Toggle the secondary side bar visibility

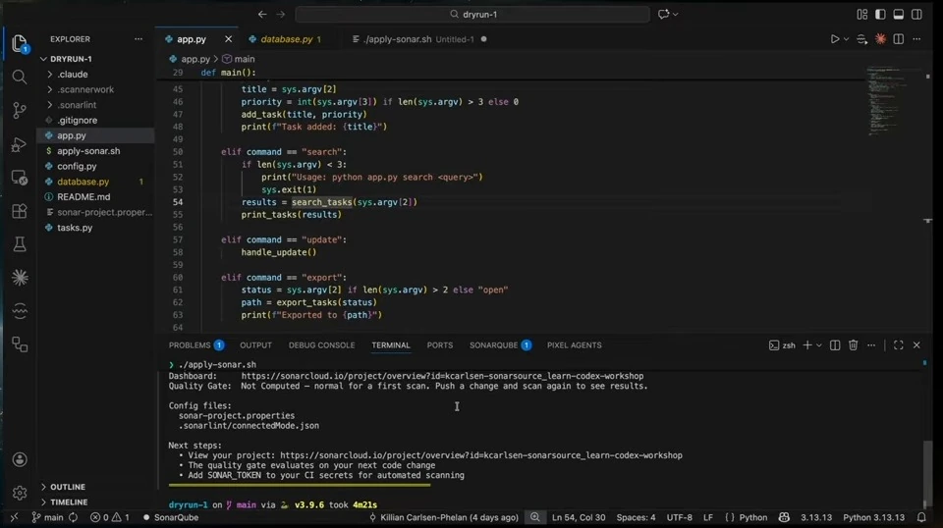tap(916, 14)
